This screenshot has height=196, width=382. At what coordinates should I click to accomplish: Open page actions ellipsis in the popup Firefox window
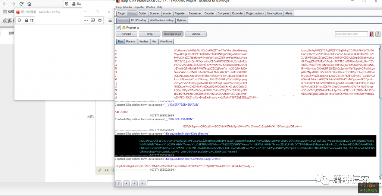click(x=86, y=20)
